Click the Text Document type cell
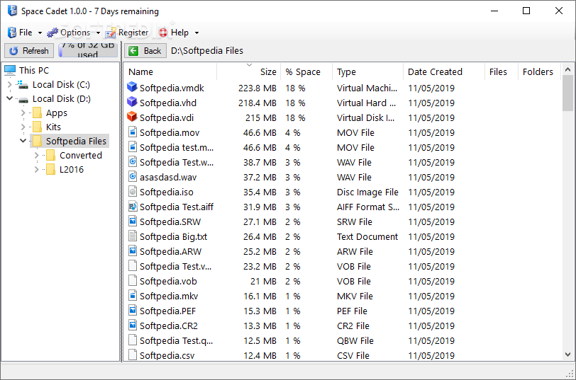 tap(367, 237)
